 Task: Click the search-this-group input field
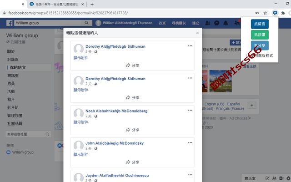(28, 134)
